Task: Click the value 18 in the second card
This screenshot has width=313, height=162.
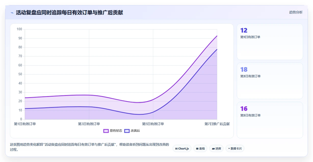Action: pyautogui.click(x=244, y=70)
